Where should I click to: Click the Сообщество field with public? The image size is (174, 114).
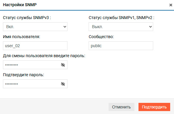click(x=121, y=46)
